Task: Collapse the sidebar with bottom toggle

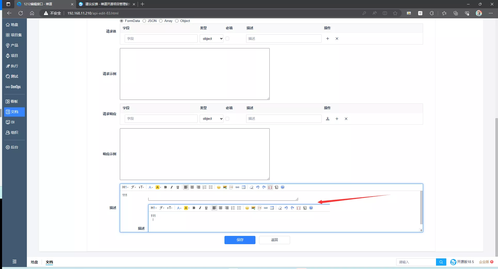Action: point(14,262)
